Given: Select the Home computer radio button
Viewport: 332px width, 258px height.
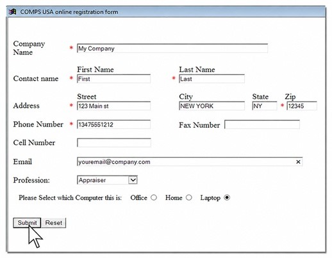Looking at the screenshot, I should [189, 197].
